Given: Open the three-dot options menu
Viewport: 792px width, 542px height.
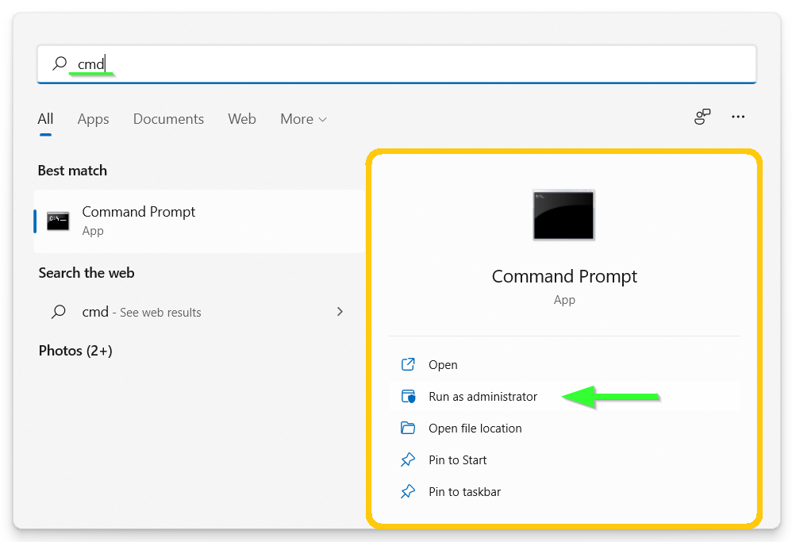Looking at the screenshot, I should [x=738, y=117].
